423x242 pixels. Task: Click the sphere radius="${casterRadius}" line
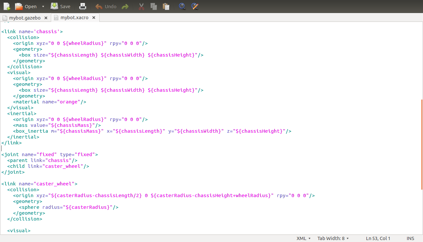pos(69,207)
